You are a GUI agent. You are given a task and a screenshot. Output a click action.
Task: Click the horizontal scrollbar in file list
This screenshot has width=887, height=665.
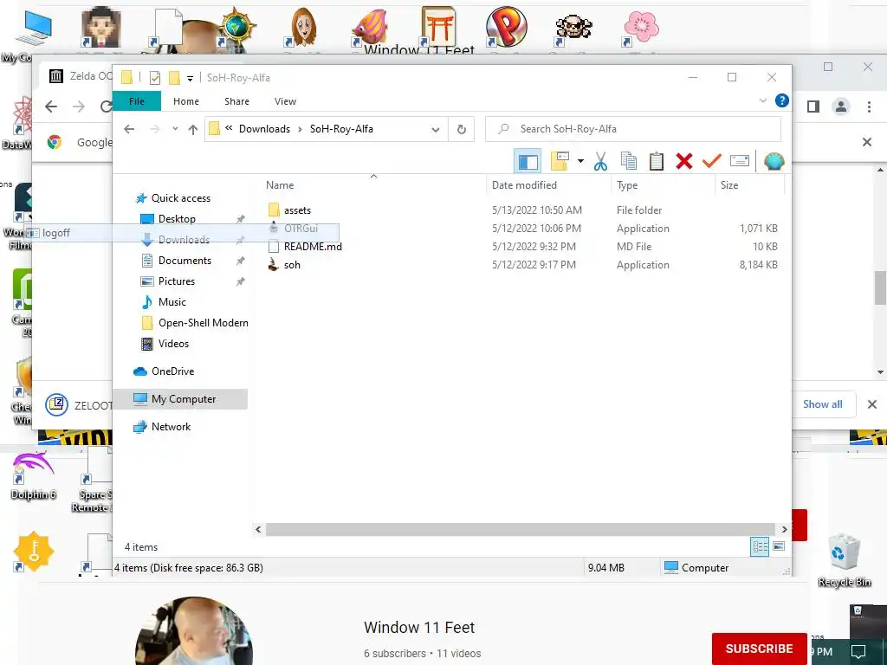[520, 529]
